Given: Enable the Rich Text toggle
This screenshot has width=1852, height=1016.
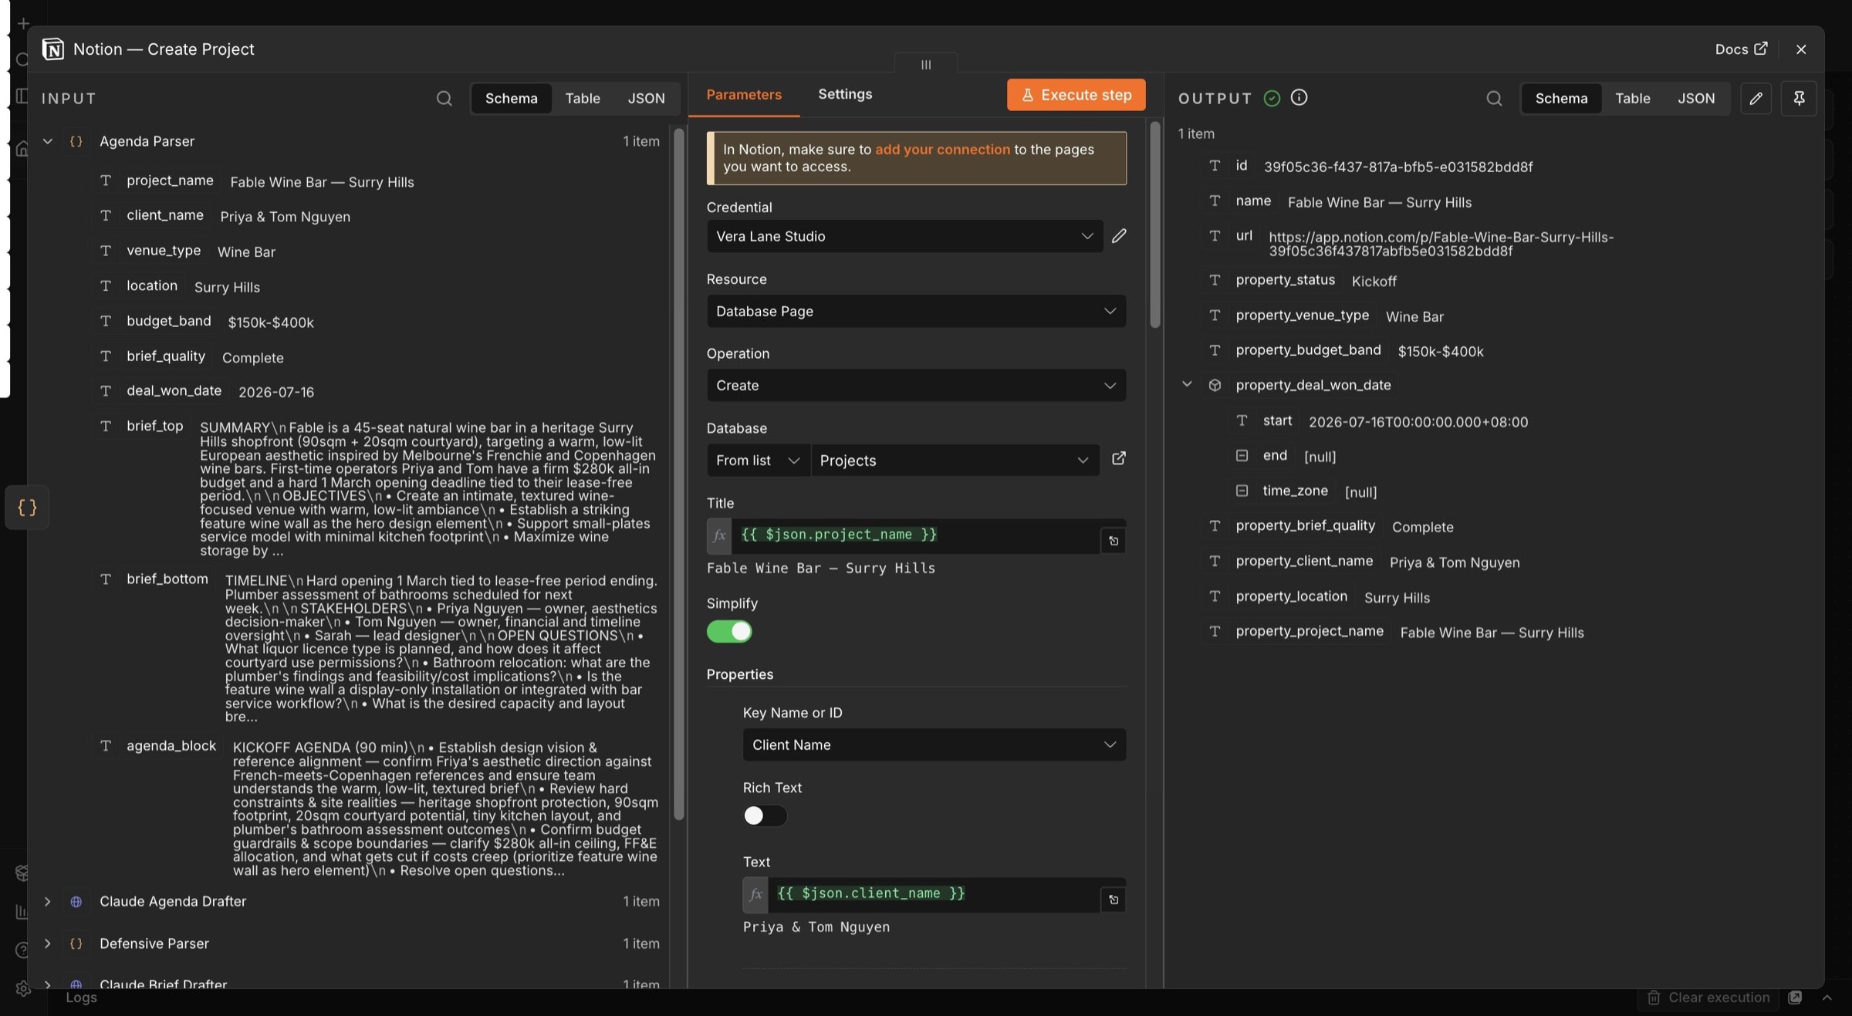Looking at the screenshot, I should click(765, 815).
